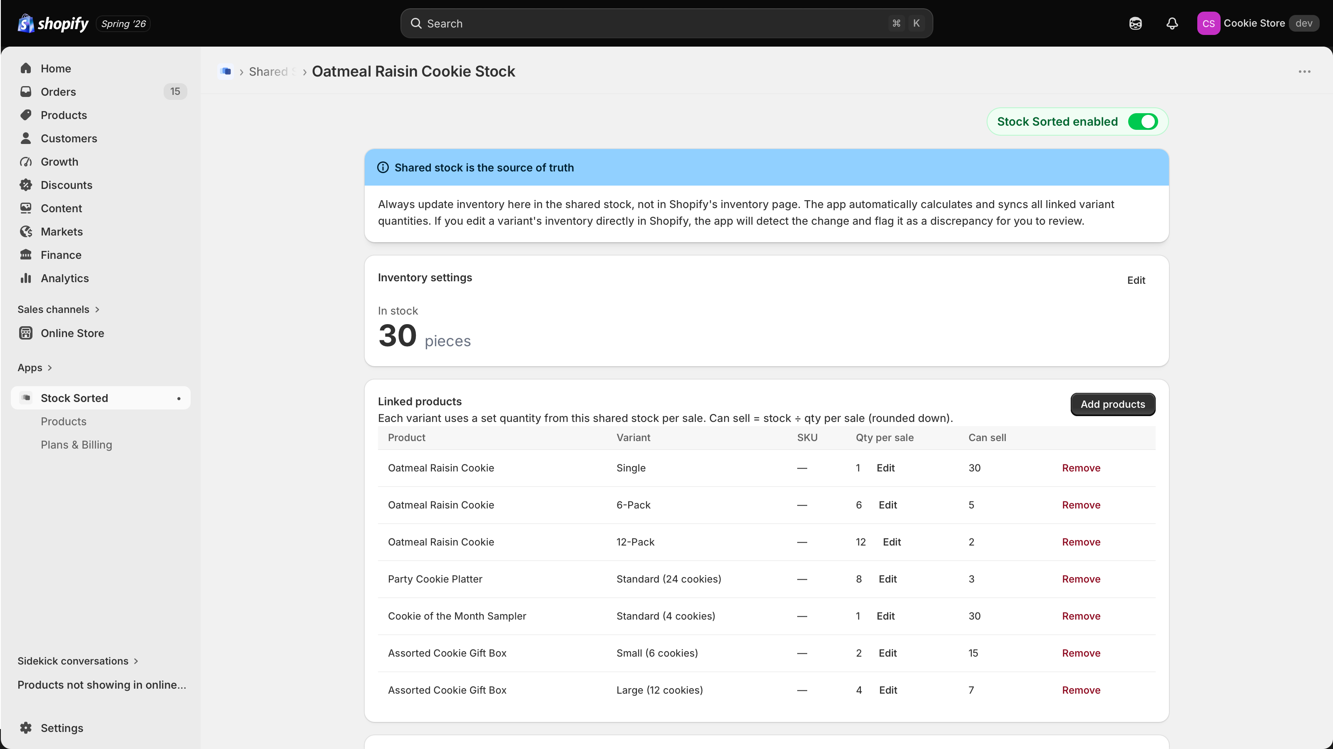
Task: Click the Stock Sorted breadcrumb home icon
Action: point(226,72)
